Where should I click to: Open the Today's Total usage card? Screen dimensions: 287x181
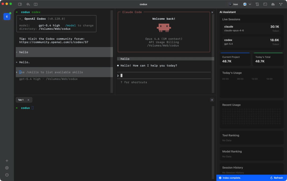click(x=268, y=59)
